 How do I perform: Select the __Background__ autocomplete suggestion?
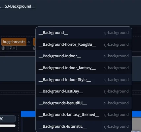pyautogui.click(x=84, y=33)
